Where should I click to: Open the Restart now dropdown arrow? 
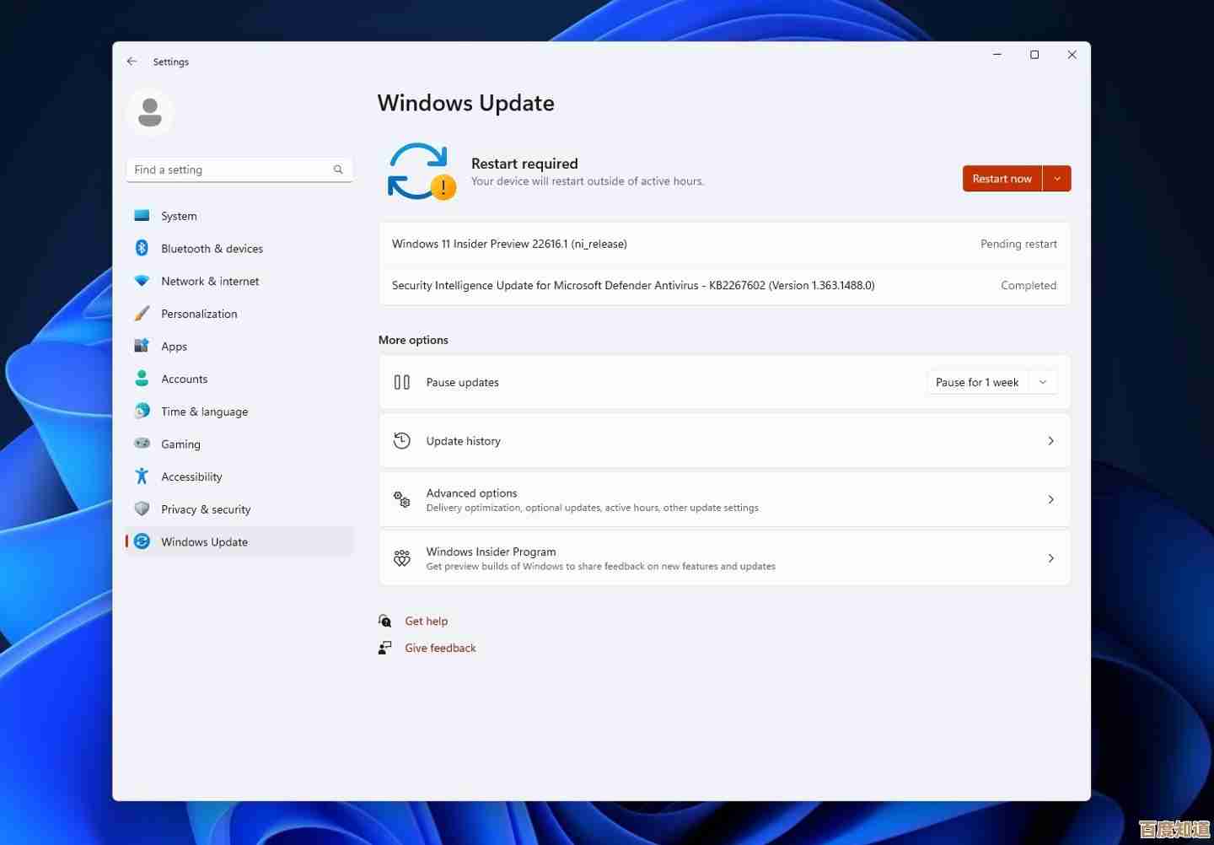pos(1057,179)
